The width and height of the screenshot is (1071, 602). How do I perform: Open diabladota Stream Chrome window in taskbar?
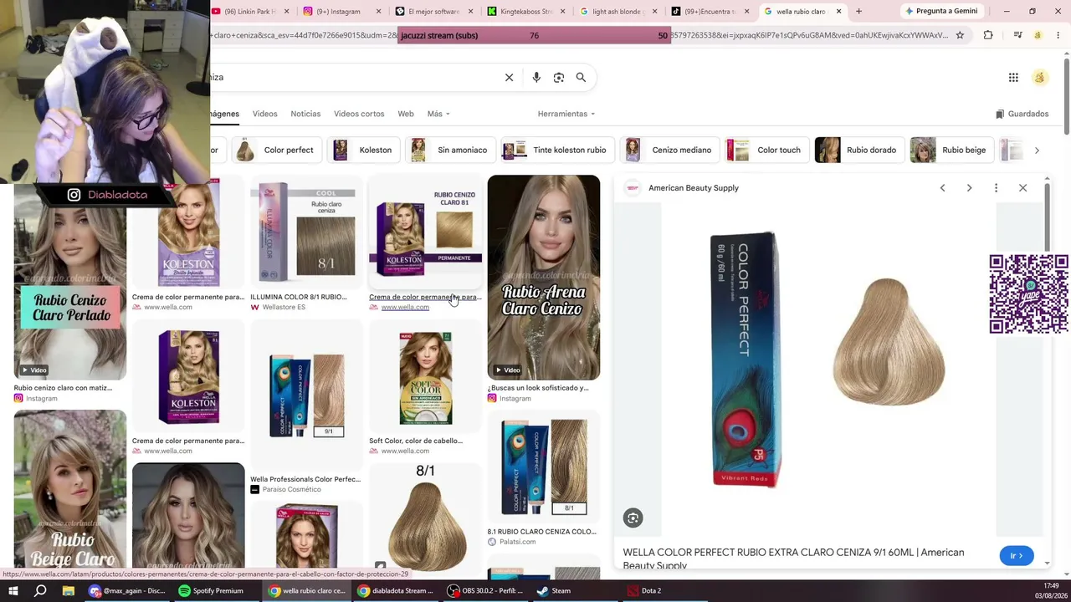point(395,590)
